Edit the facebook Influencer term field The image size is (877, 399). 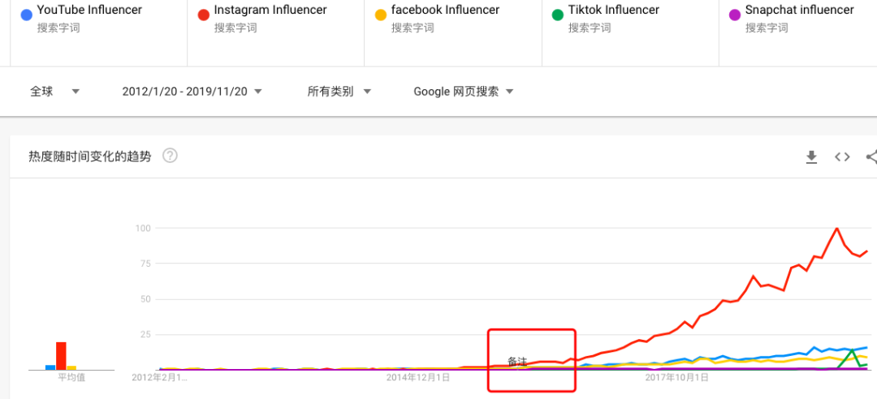pyautogui.click(x=445, y=11)
